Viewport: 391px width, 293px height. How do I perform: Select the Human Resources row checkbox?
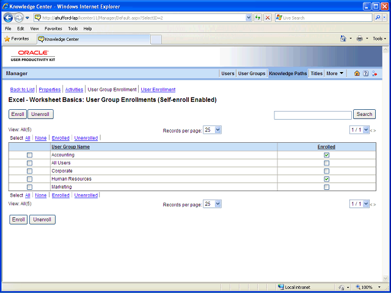click(x=29, y=179)
